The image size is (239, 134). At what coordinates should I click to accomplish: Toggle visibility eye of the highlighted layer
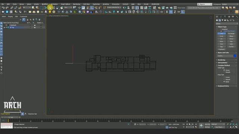click(6, 28)
